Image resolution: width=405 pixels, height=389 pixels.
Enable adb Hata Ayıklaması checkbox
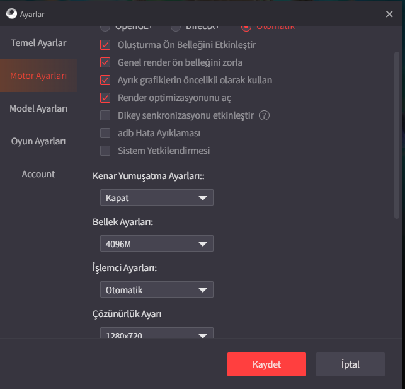point(105,133)
